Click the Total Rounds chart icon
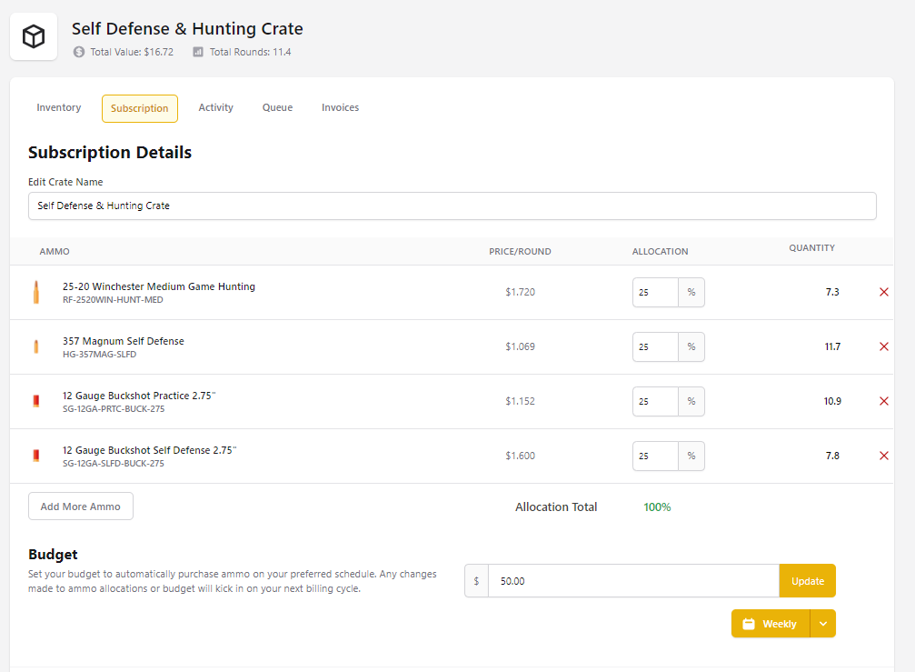The height and width of the screenshot is (672, 915). pyautogui.click(x=198, y=52)
